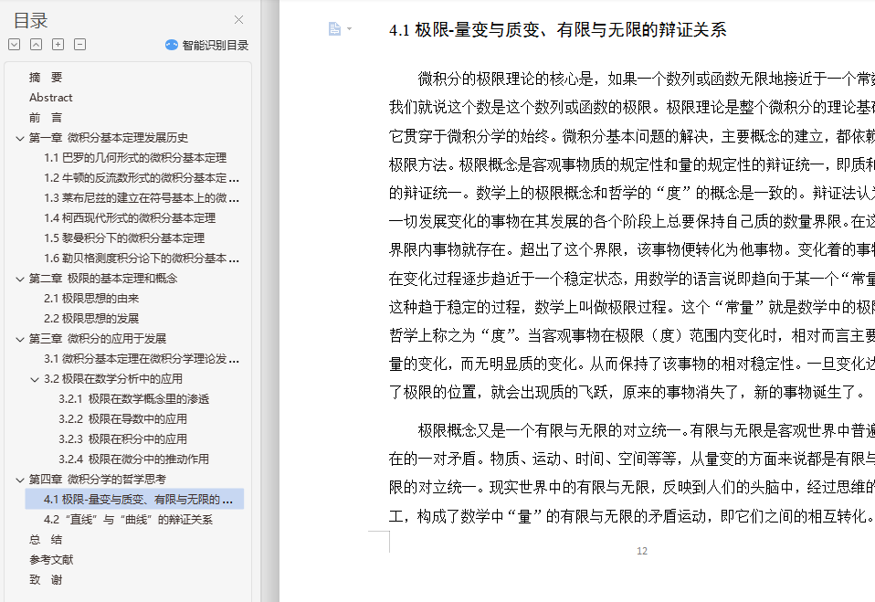This screenshot has height=602, width=875.
Task: Open 1.6 勒贝格测度积分论 entry
Action: pyautogui.click(x=142, y=259)
